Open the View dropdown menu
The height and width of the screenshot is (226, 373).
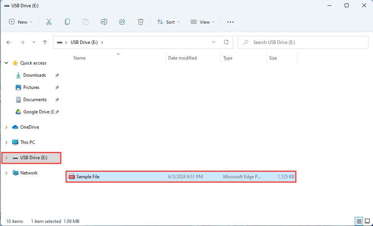pos(203,22)
